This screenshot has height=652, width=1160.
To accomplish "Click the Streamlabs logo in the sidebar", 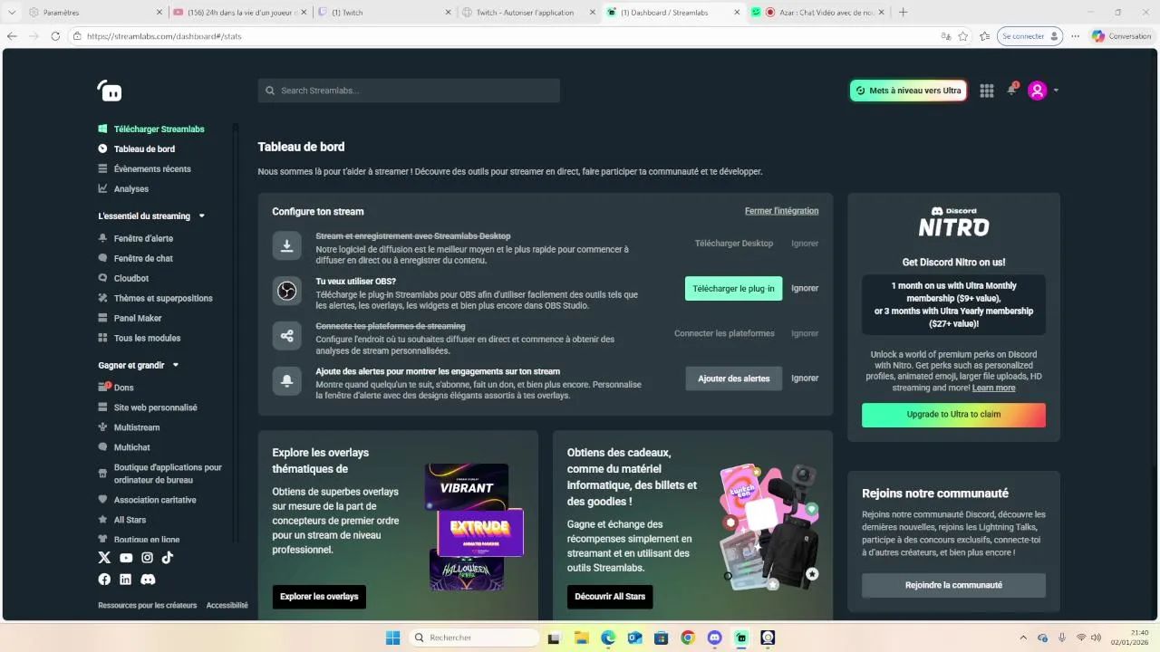I will 110,91.
